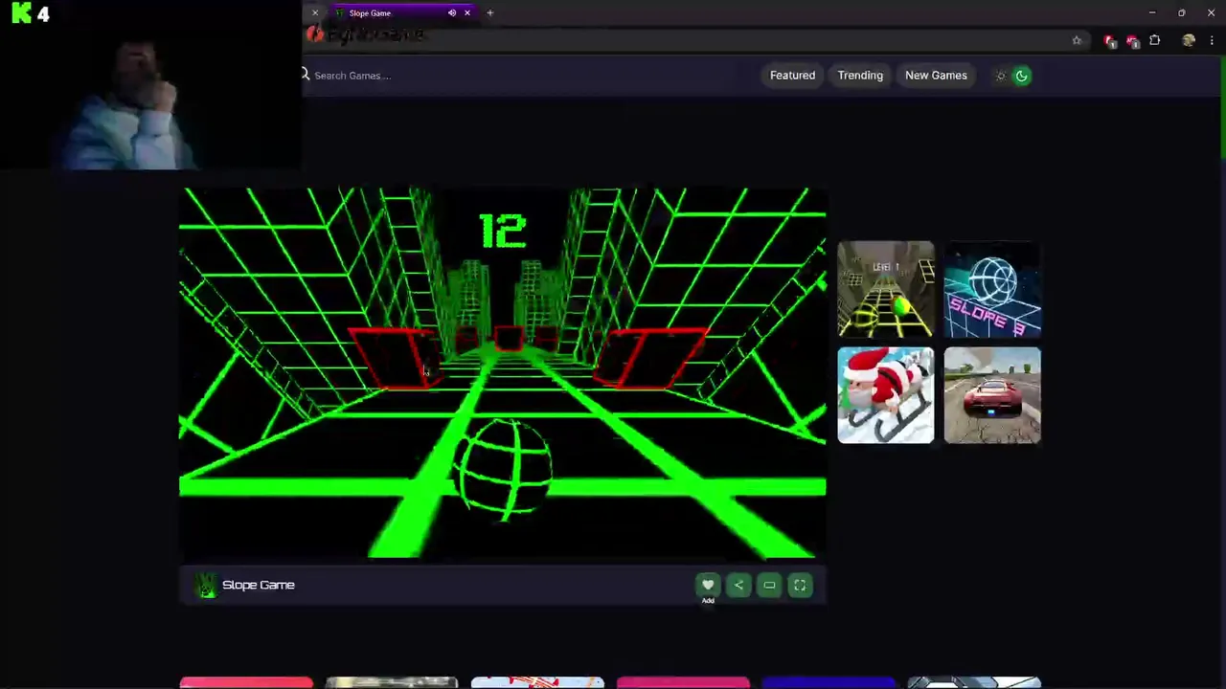Click the Slope Game logo icon
Image resolution: width=1226 pixels, height=689 pixels.
click(206, 585)
